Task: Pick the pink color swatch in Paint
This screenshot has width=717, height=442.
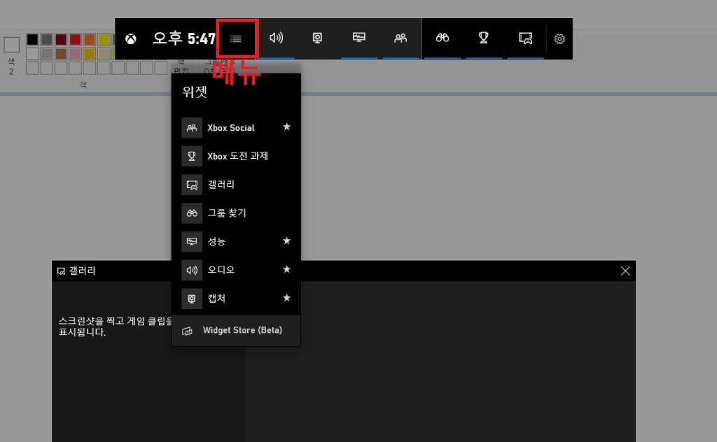Action: (76, 53)
